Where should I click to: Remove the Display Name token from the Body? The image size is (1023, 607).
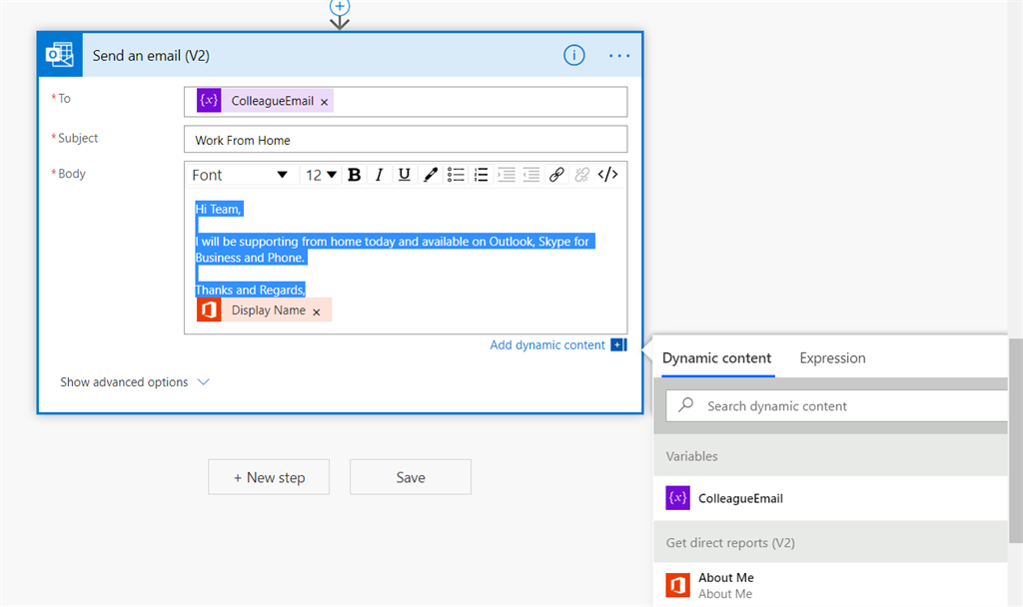[317, 312]
